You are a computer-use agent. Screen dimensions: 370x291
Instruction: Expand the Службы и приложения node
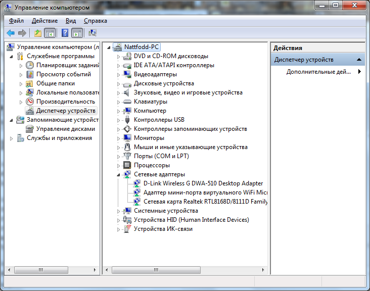(12, 138)
